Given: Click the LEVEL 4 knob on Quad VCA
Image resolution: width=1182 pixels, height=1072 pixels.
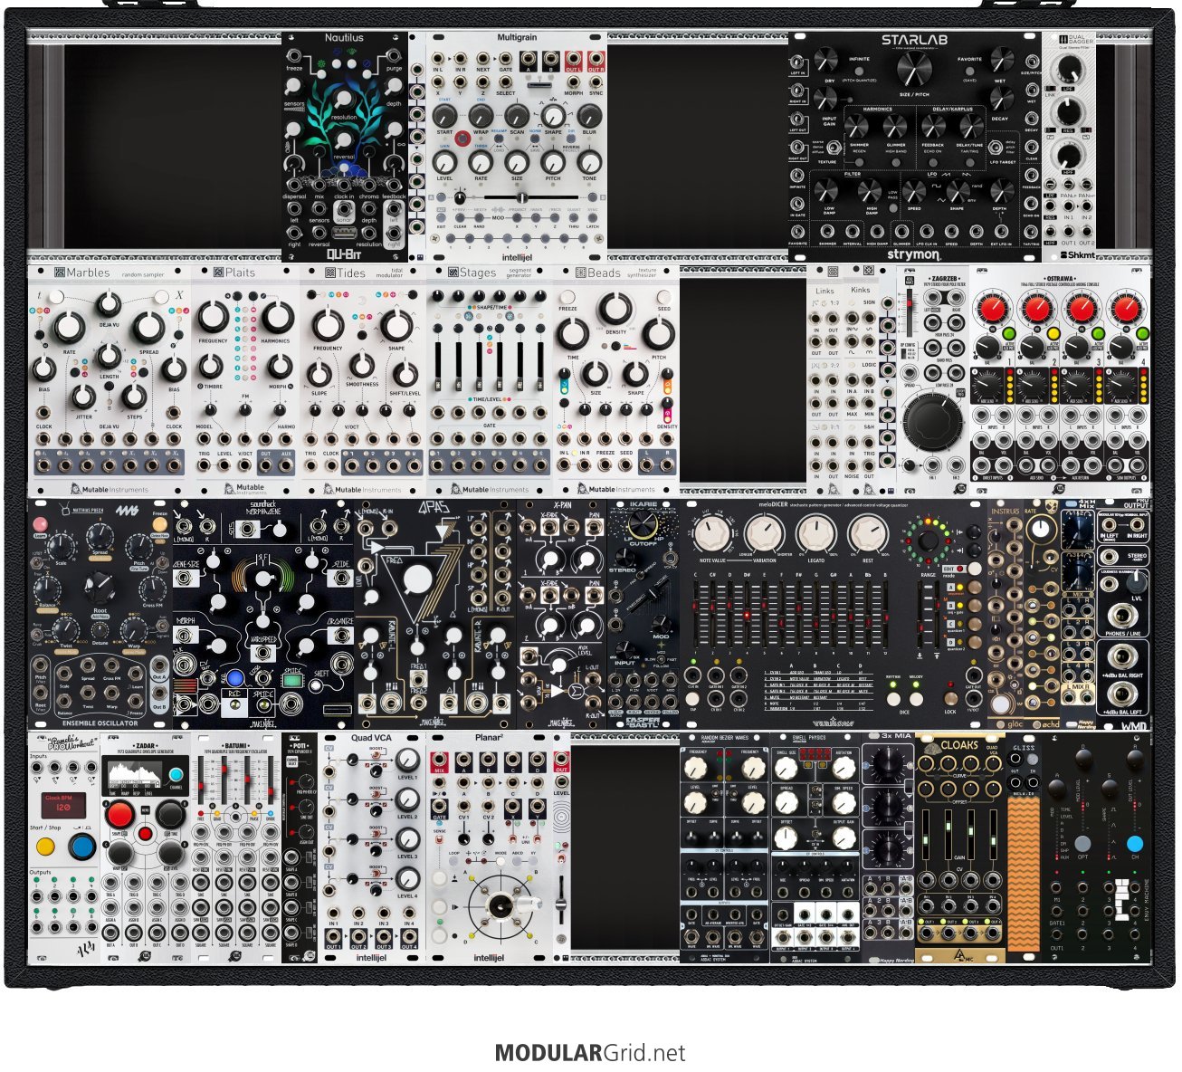Looking at the screenshot, I should [x=407, y=877].
